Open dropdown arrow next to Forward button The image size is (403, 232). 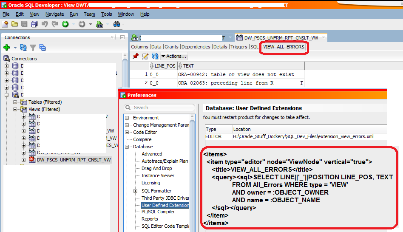(90, 24)
